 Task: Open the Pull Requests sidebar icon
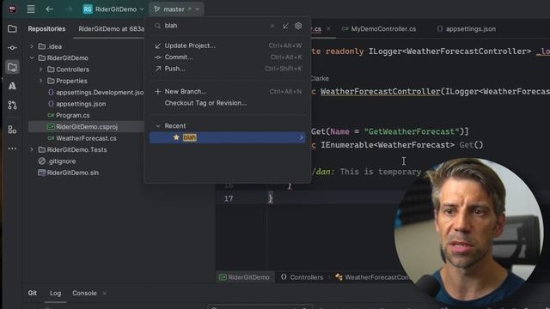pos(12,105)
